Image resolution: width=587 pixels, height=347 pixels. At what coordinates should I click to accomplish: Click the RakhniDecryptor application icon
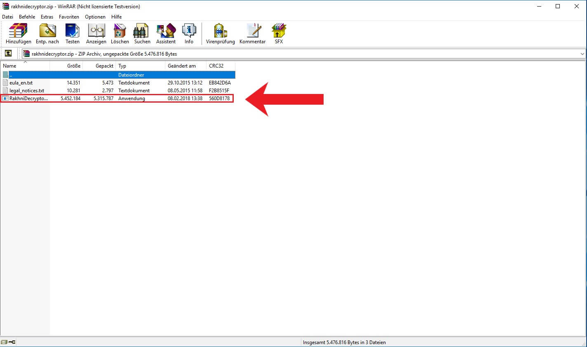(5, 98)
